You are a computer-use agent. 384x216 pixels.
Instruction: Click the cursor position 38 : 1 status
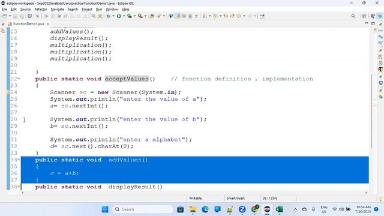tap(270, 198)
